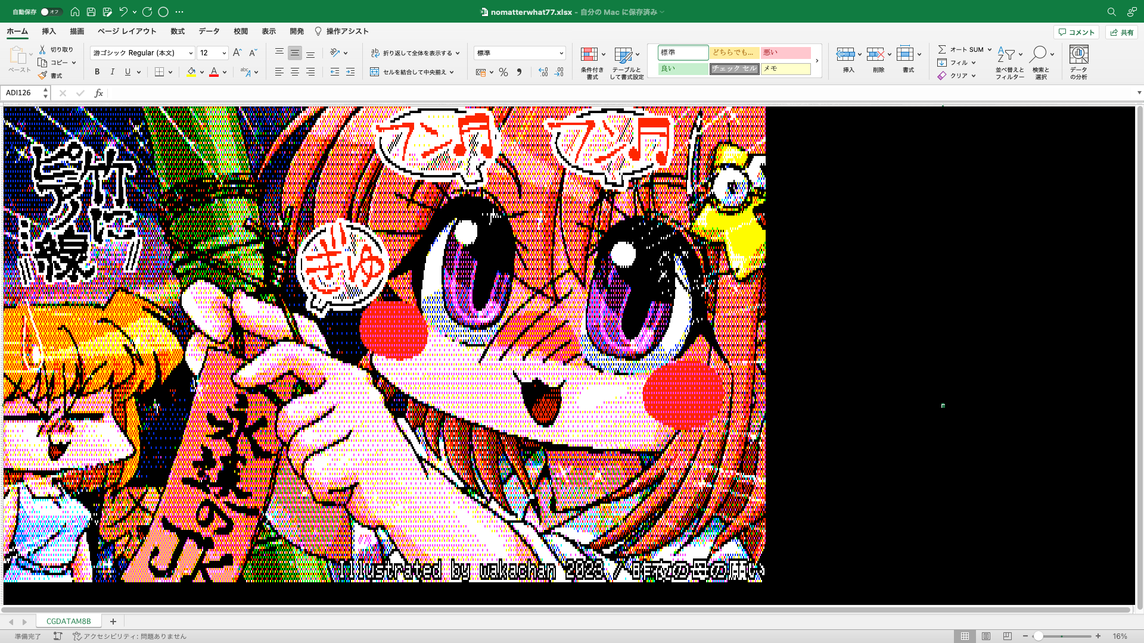
Task: Redo the last action
Action: [x=147, y=11]
